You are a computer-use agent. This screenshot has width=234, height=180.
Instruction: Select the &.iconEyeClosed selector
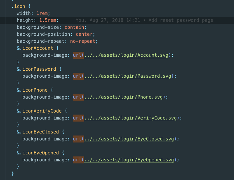pyautogui.click(x=38, y=132)
